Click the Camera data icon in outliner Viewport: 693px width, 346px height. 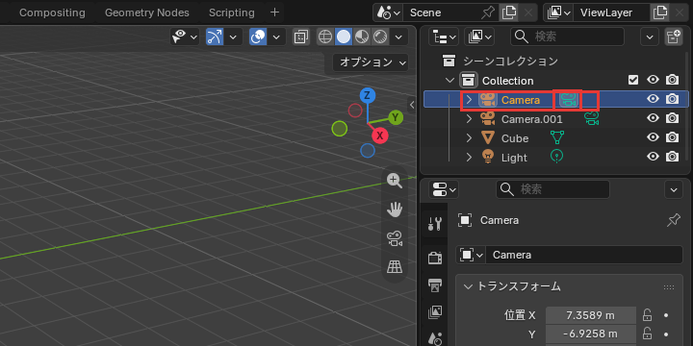pos(569,100)
